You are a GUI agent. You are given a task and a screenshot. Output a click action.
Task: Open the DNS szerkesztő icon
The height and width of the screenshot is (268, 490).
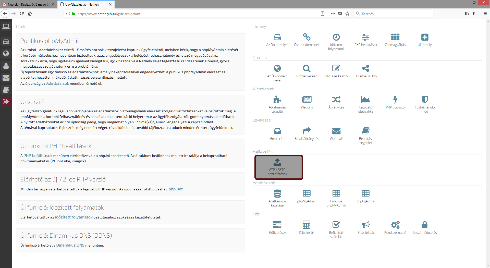click(x=336, y=68)
